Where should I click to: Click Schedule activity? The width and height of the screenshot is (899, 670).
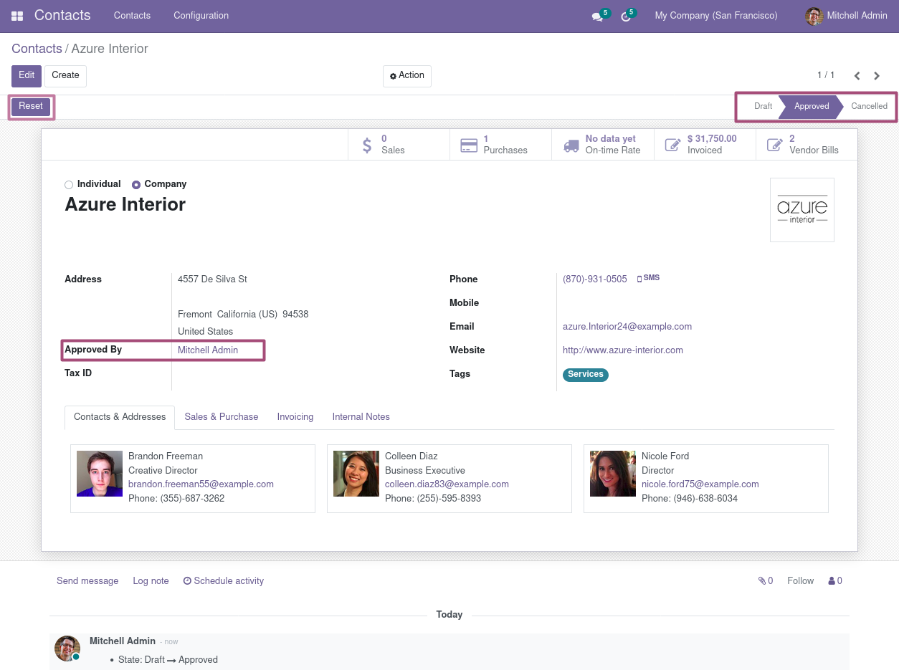coord(224,581)
